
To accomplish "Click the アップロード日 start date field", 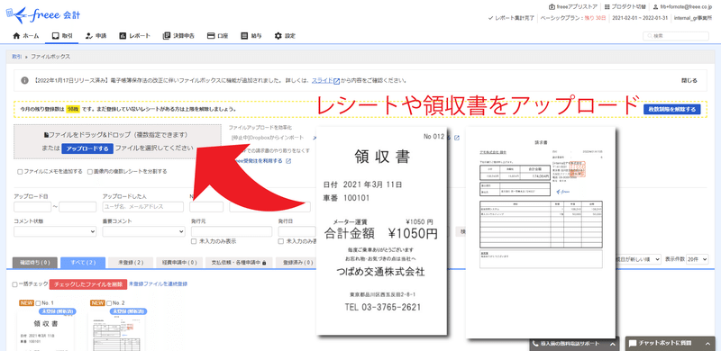I will click(x=32, y=207).
